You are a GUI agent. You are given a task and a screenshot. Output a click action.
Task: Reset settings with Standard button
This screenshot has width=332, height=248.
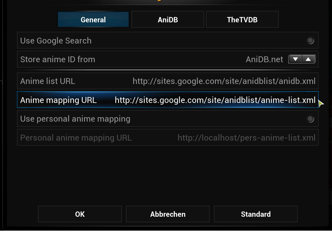point(255,214)
